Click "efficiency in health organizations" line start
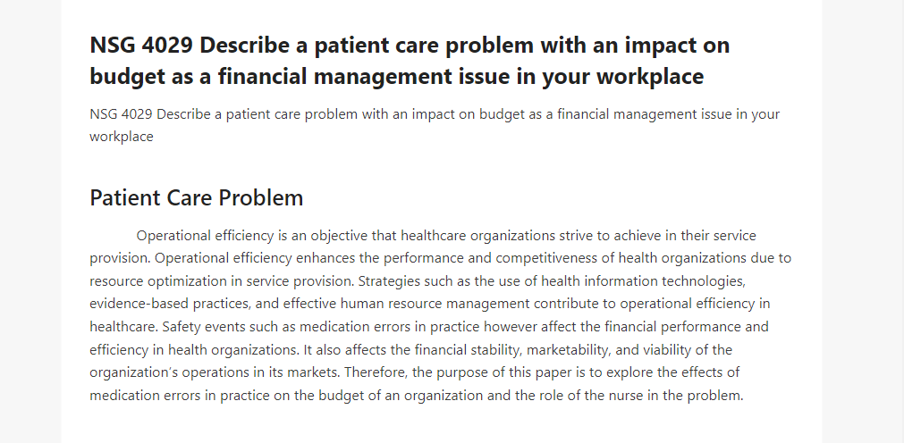This screenshot has height=443, width=904. 194,350
